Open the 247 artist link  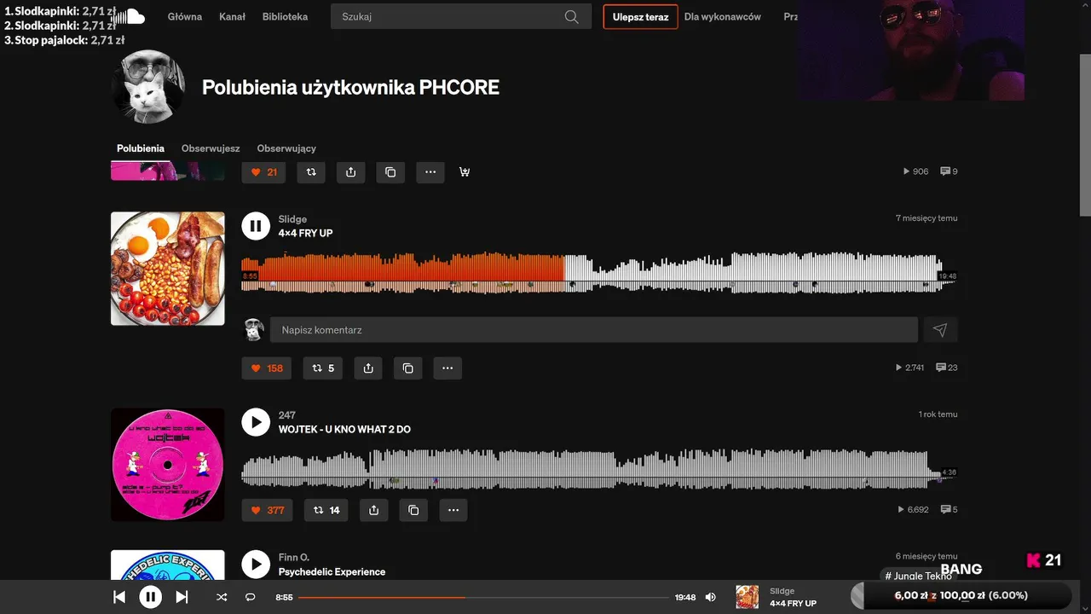point(287,415)
